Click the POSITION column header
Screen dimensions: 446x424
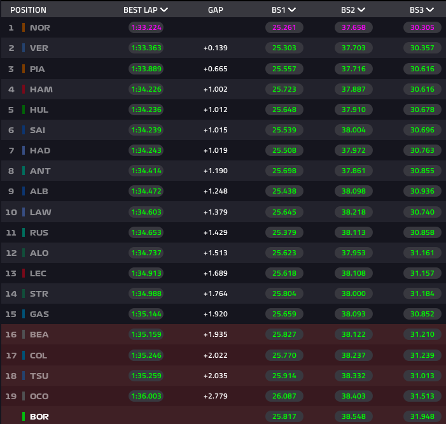click(x=28, y=10)
